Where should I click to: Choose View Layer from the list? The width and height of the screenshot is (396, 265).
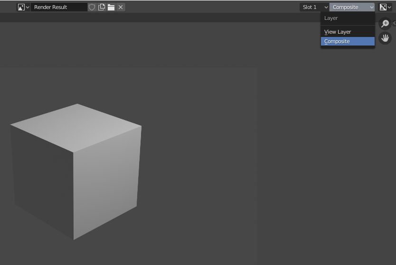(348, 32)
